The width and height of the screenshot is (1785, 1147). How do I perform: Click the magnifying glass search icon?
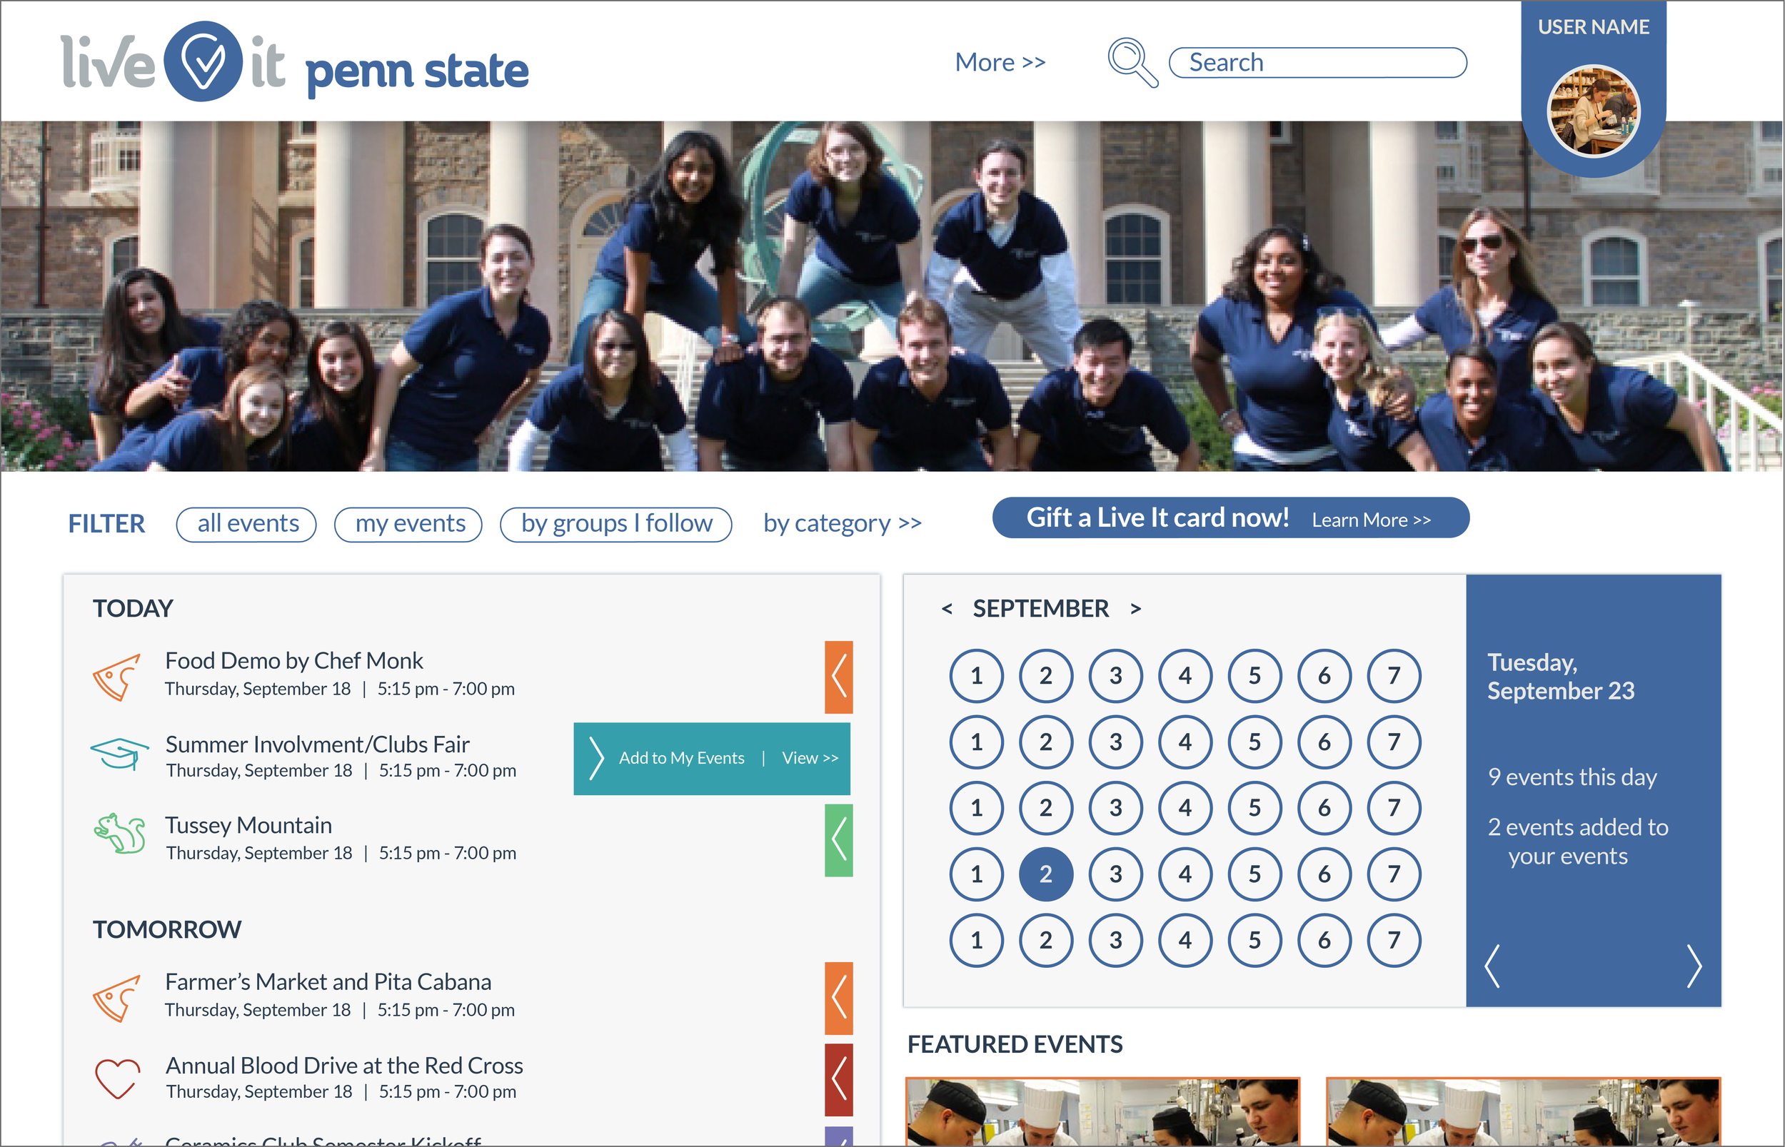coord(1132,63)
